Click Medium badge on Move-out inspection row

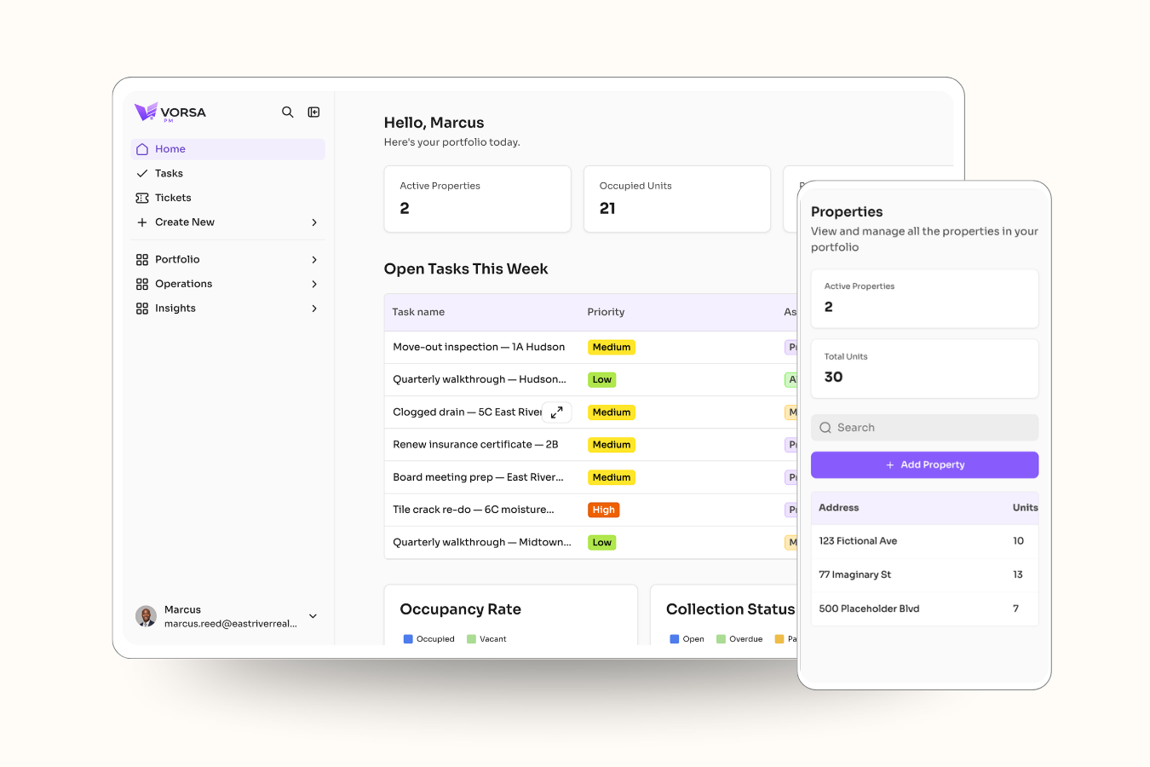coord(612,348)
